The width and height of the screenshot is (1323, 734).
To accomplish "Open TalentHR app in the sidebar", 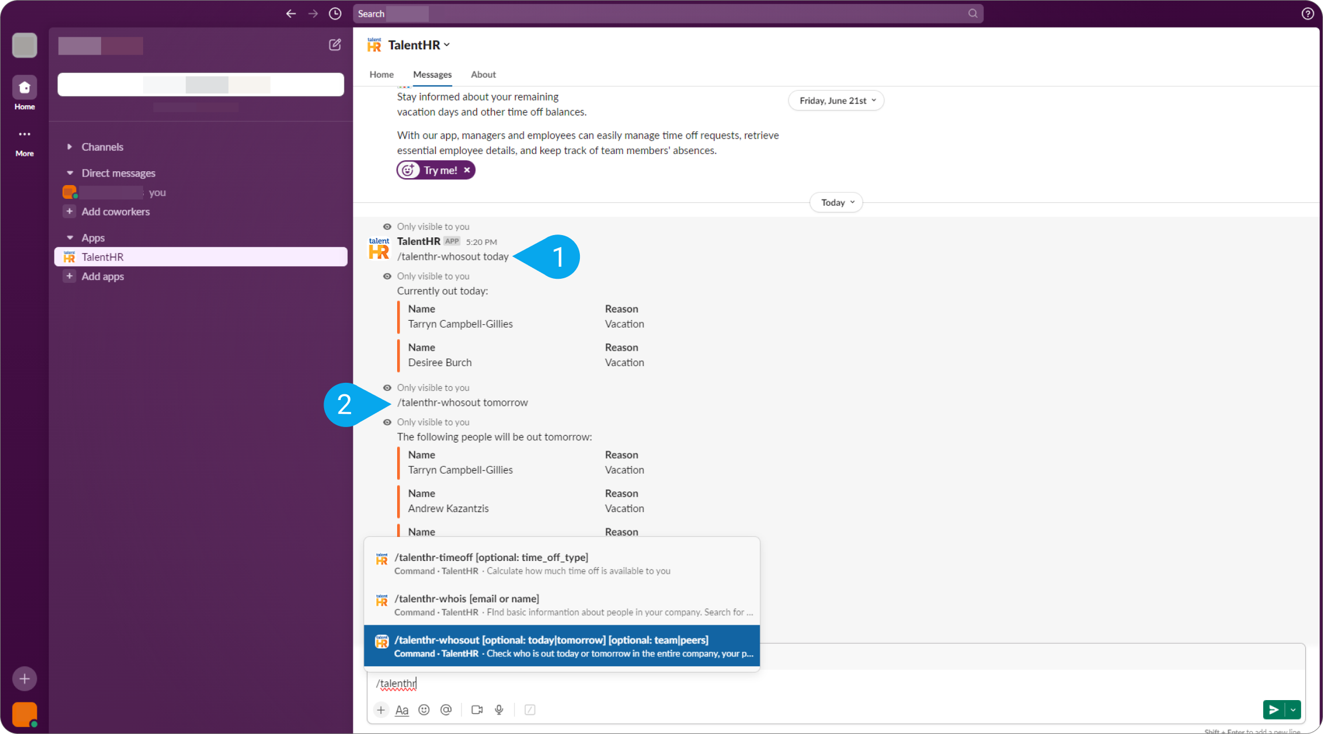I will click(x=201, y=257).
